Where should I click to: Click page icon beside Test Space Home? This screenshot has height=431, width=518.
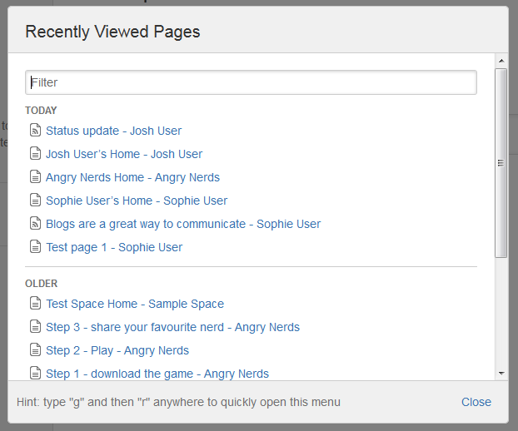(x=35, y=304)
